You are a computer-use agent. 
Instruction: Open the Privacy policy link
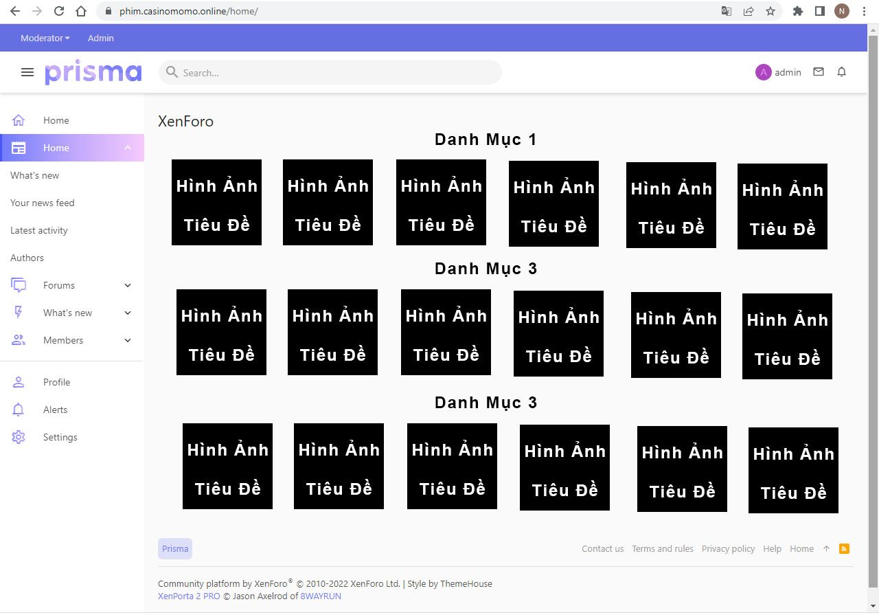pos(728,548)
